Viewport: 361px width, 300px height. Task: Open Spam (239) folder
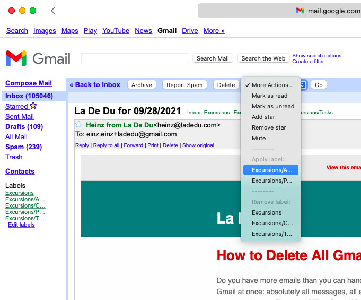tap(23, 147)
